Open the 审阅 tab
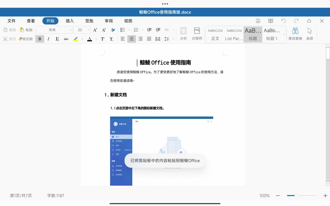The height and width of the screenshot is (206, 330). pyautogui.click(x=109, y=21)
